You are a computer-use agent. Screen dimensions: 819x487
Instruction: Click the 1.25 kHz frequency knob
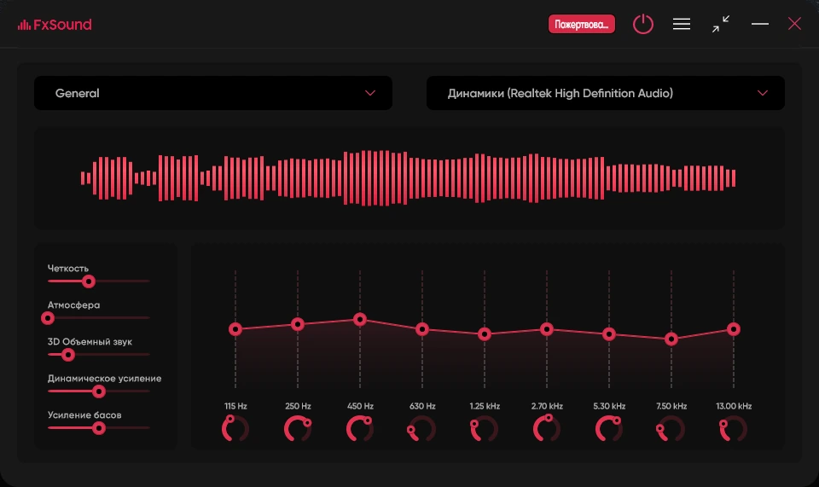pos(485,428)
